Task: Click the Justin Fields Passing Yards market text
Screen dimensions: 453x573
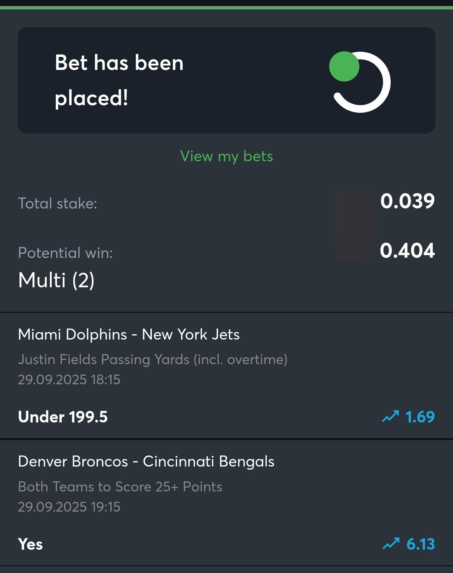Action: tap(153, 359)
